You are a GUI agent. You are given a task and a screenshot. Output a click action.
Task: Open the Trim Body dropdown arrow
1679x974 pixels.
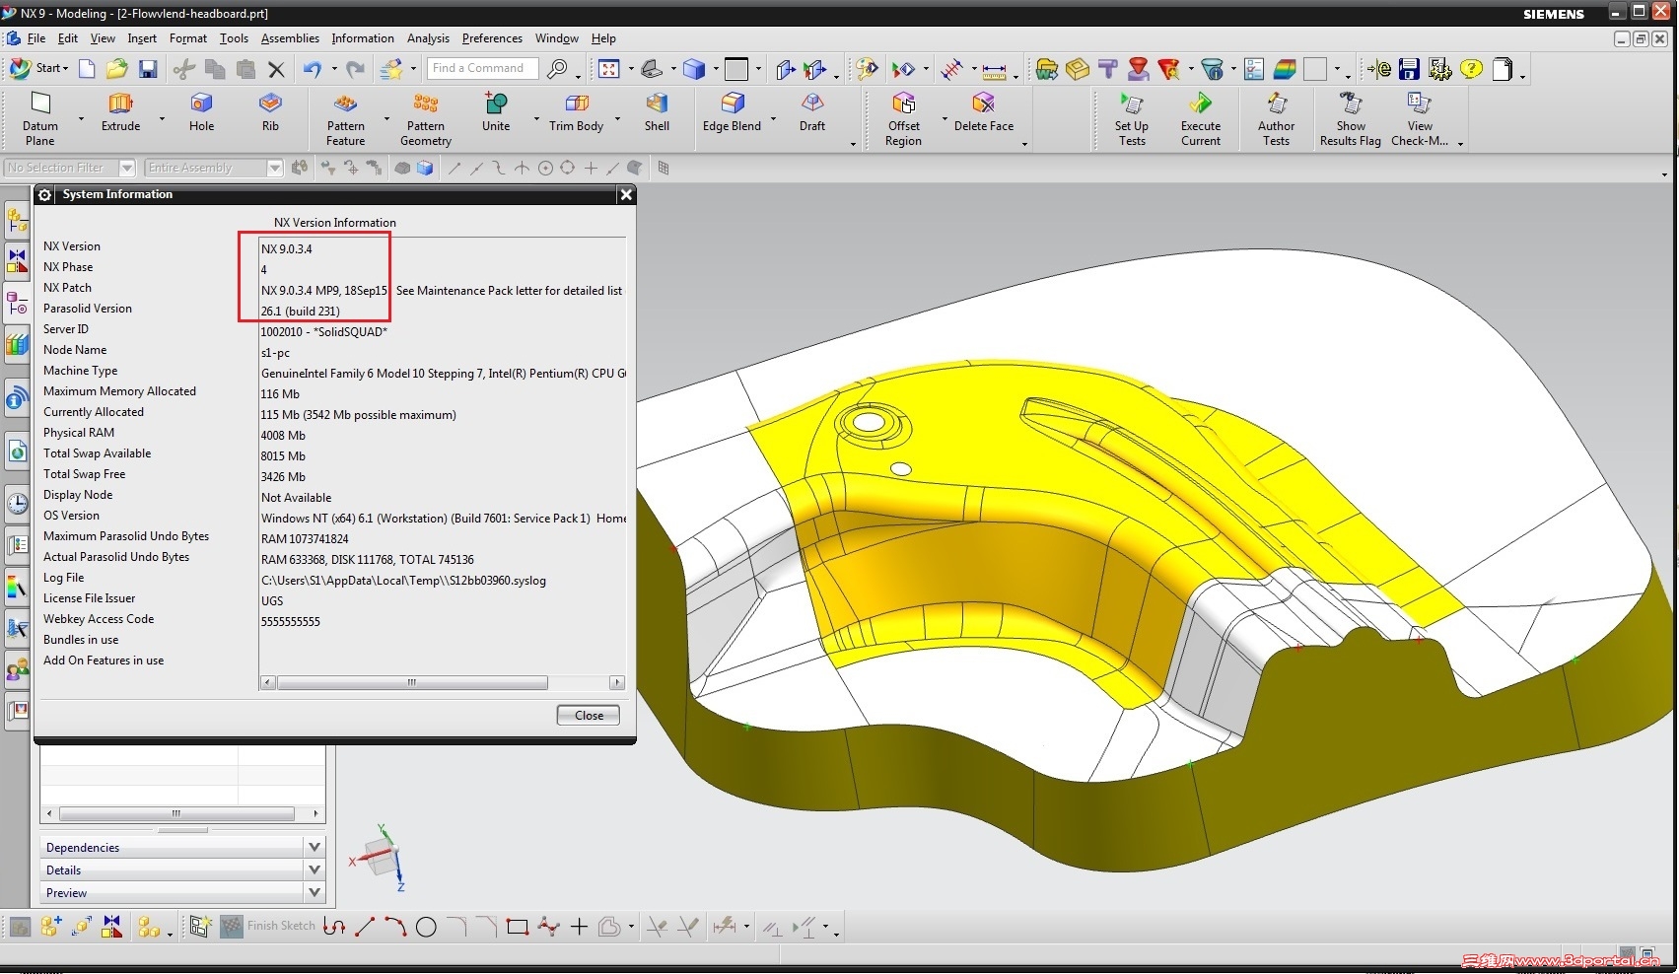(618, 119)
